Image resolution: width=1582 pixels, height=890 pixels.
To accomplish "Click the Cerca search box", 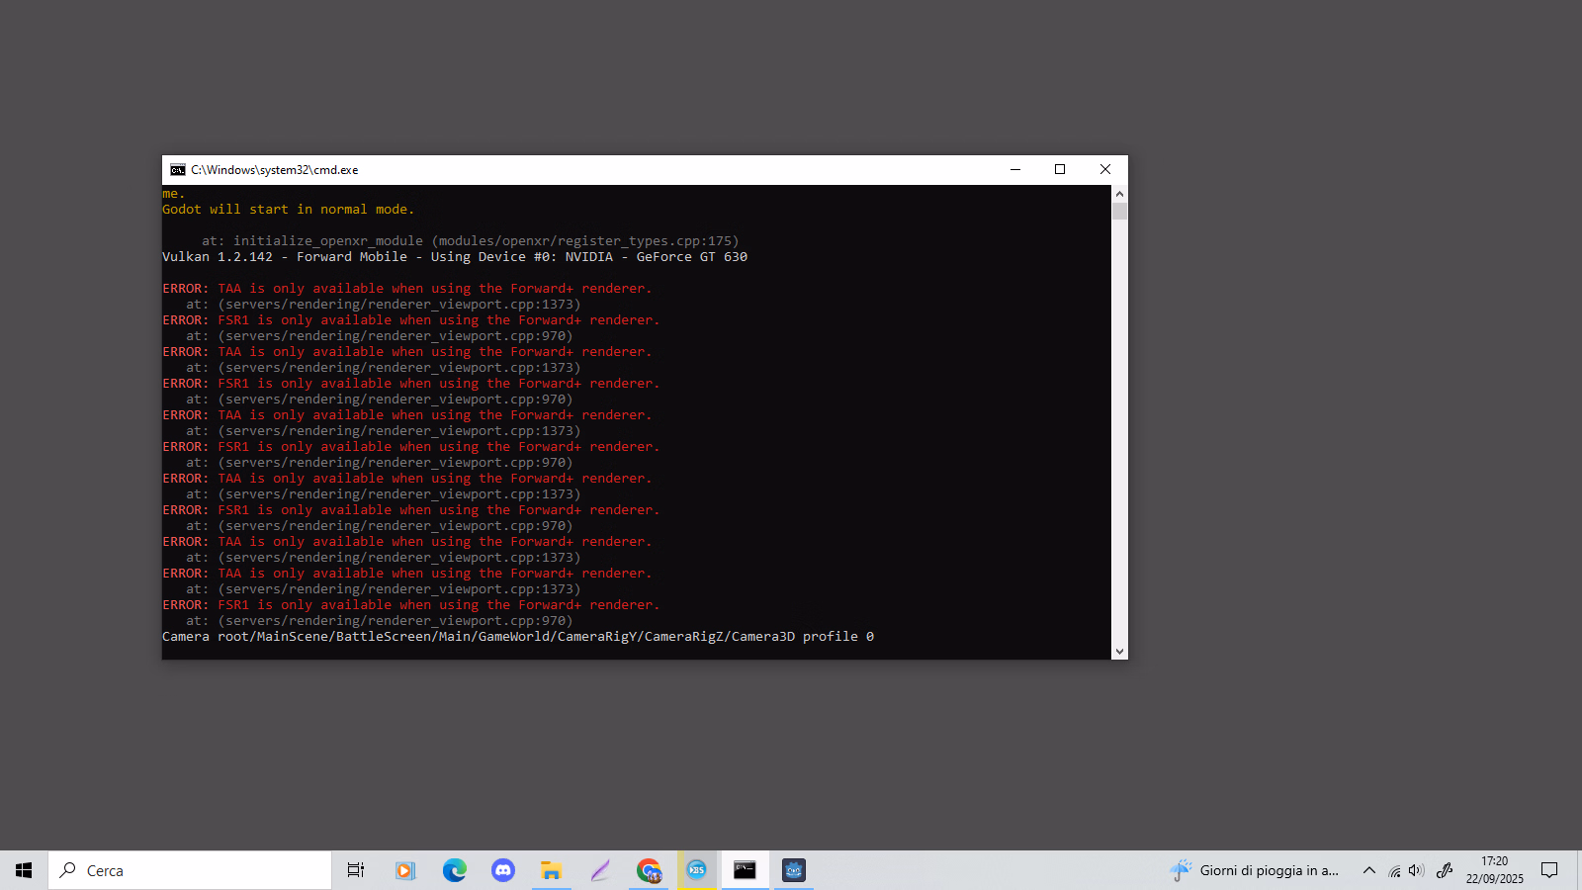I will coord(190,870).
